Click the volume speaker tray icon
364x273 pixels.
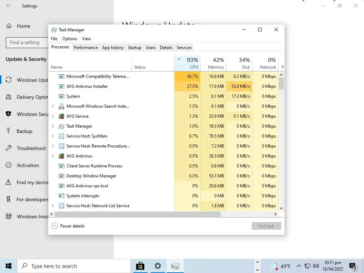click(316, 266)
